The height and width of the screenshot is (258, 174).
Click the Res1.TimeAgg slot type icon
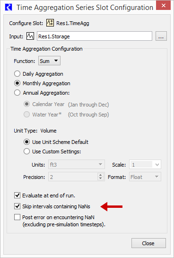[x=50, y=23]
